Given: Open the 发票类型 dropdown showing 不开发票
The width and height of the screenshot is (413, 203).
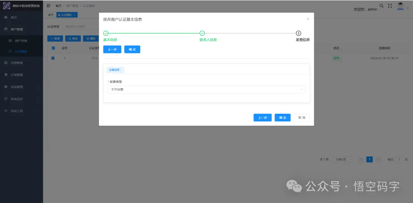Looking at the screenshot, I should pos(206,89).
